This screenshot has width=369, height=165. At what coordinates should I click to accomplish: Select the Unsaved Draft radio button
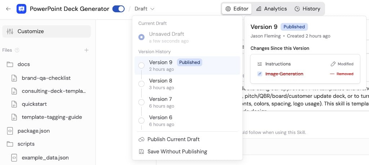point(141,37)
